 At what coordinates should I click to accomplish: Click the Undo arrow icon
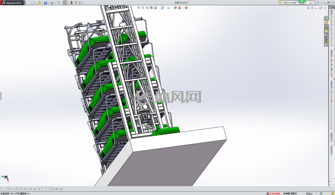click(x=58, y=2)
